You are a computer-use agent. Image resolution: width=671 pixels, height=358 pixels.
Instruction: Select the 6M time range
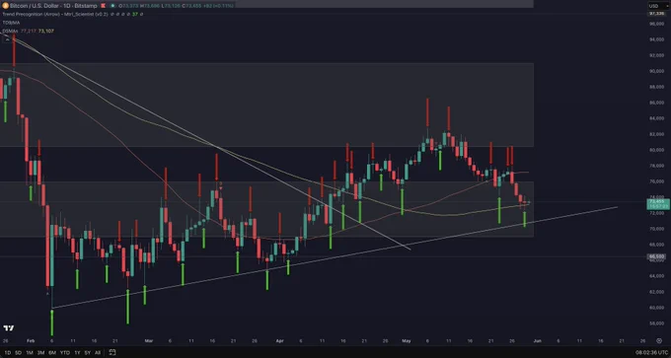point(52,352)
